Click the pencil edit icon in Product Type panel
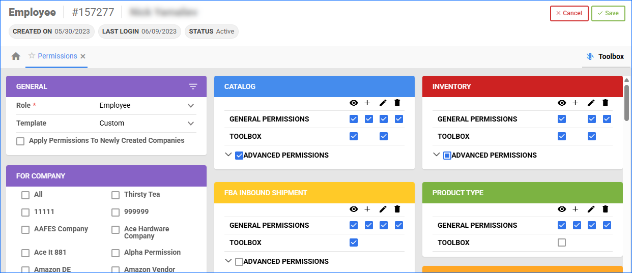Image resolution: width=632 pixels, height=273 pixels. [x=591, y=209]
